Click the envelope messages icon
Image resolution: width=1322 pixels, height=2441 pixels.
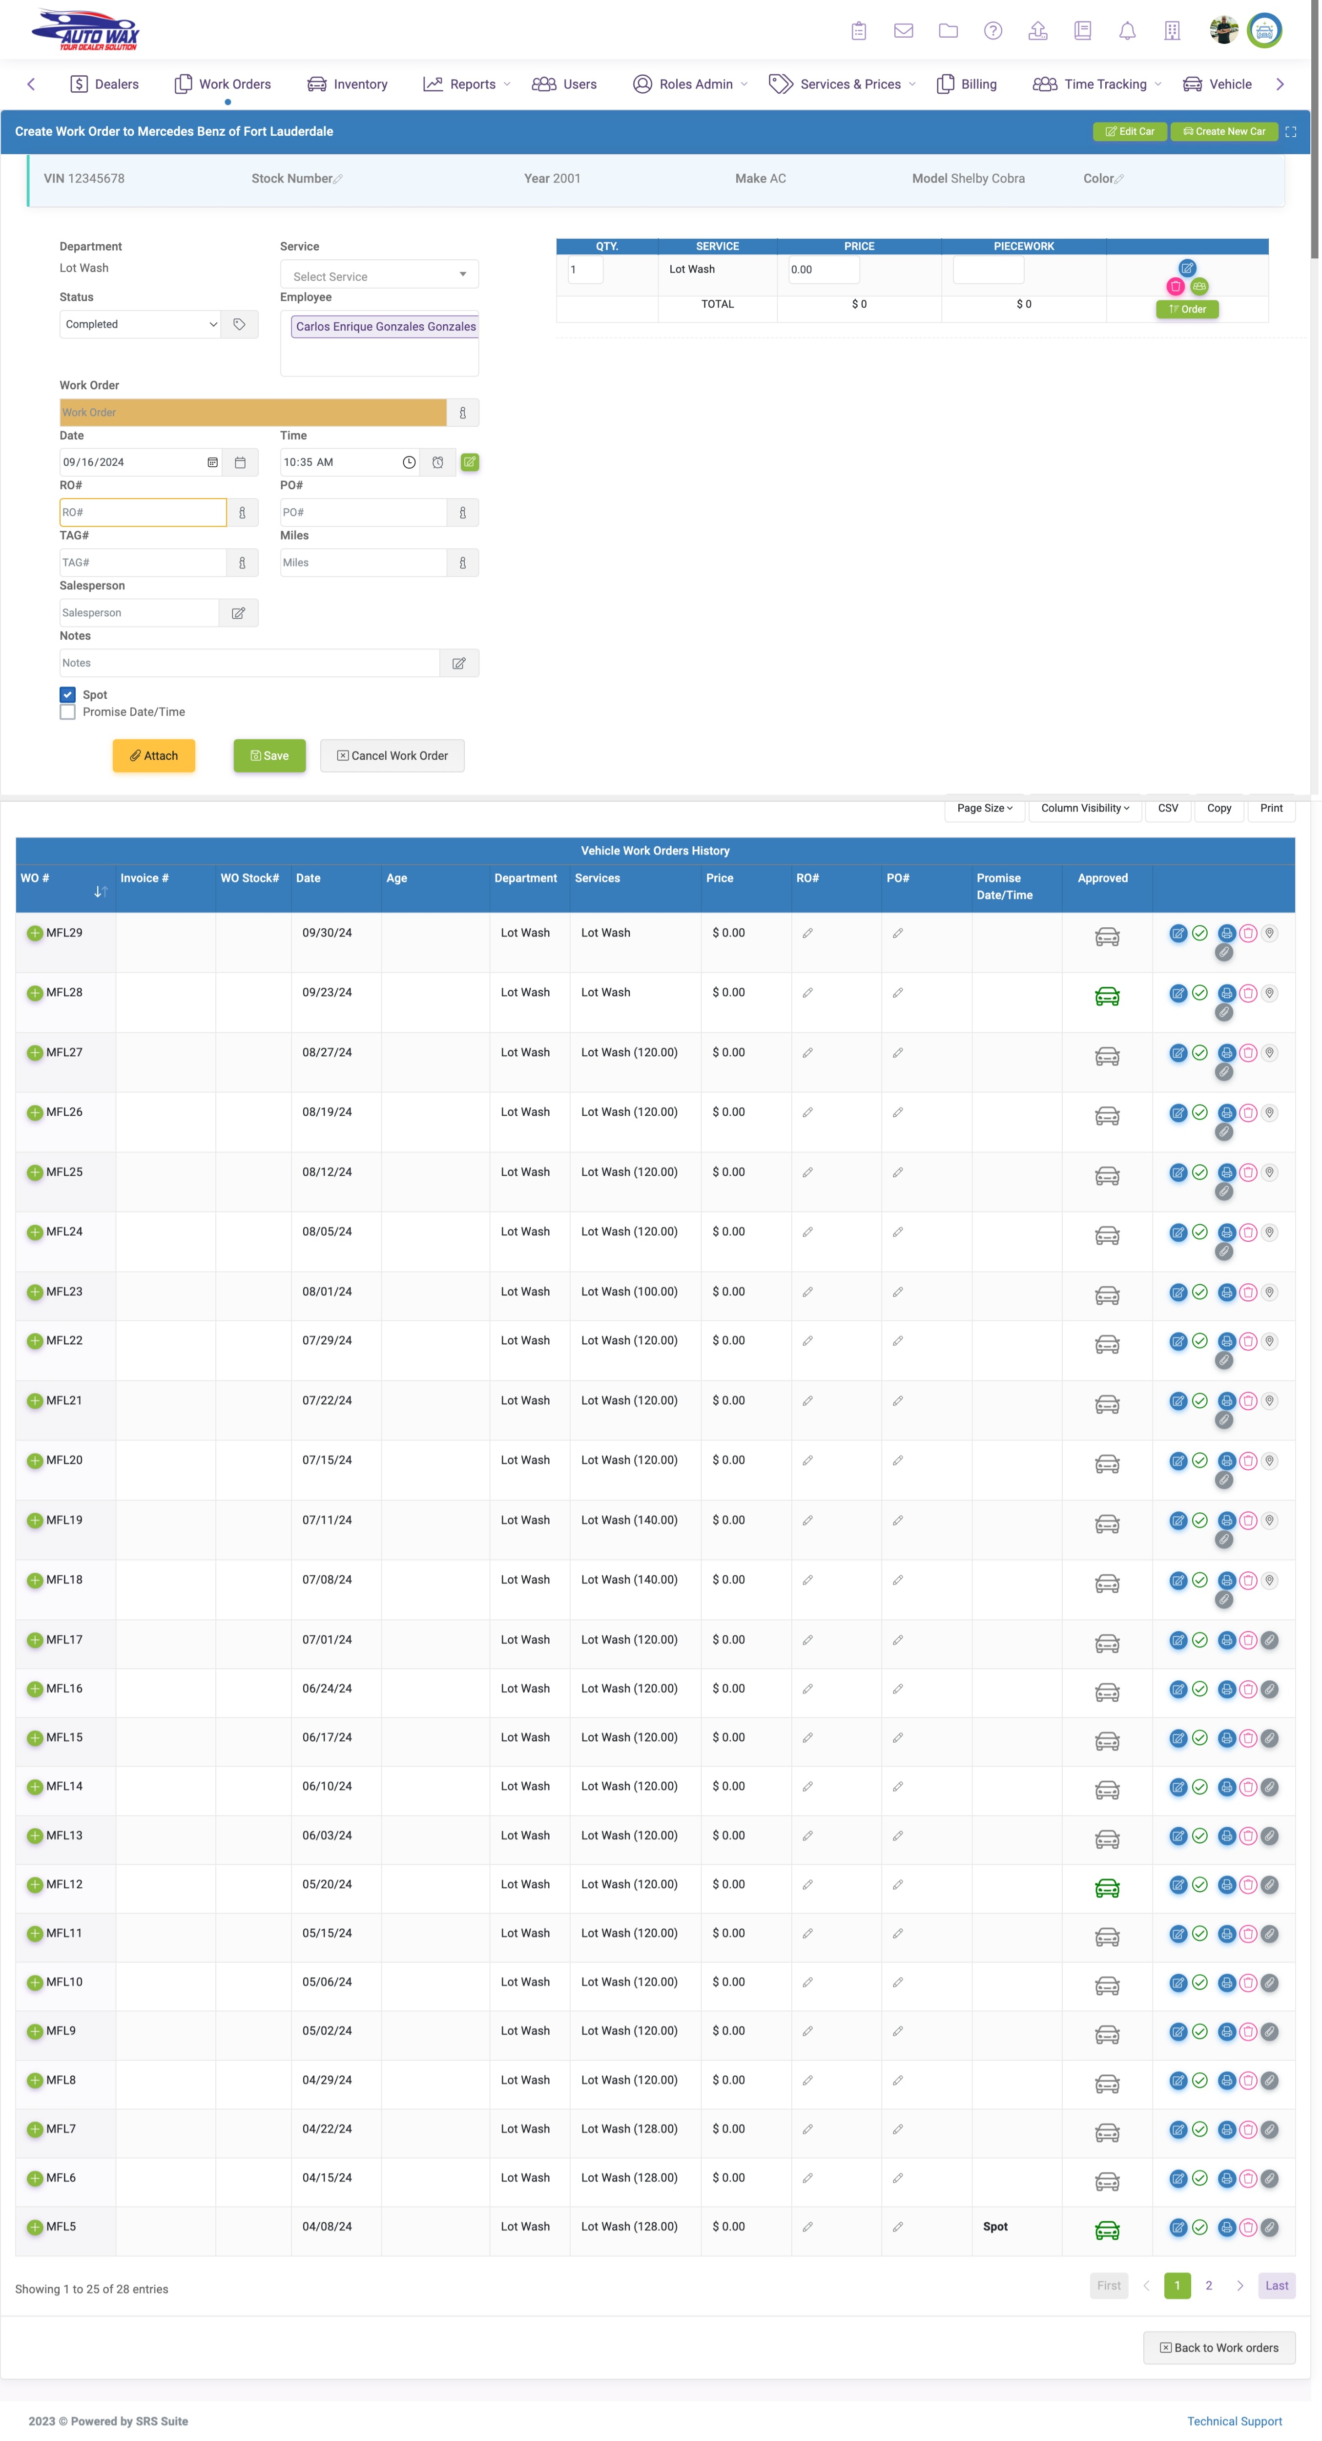tap(903, 31)
